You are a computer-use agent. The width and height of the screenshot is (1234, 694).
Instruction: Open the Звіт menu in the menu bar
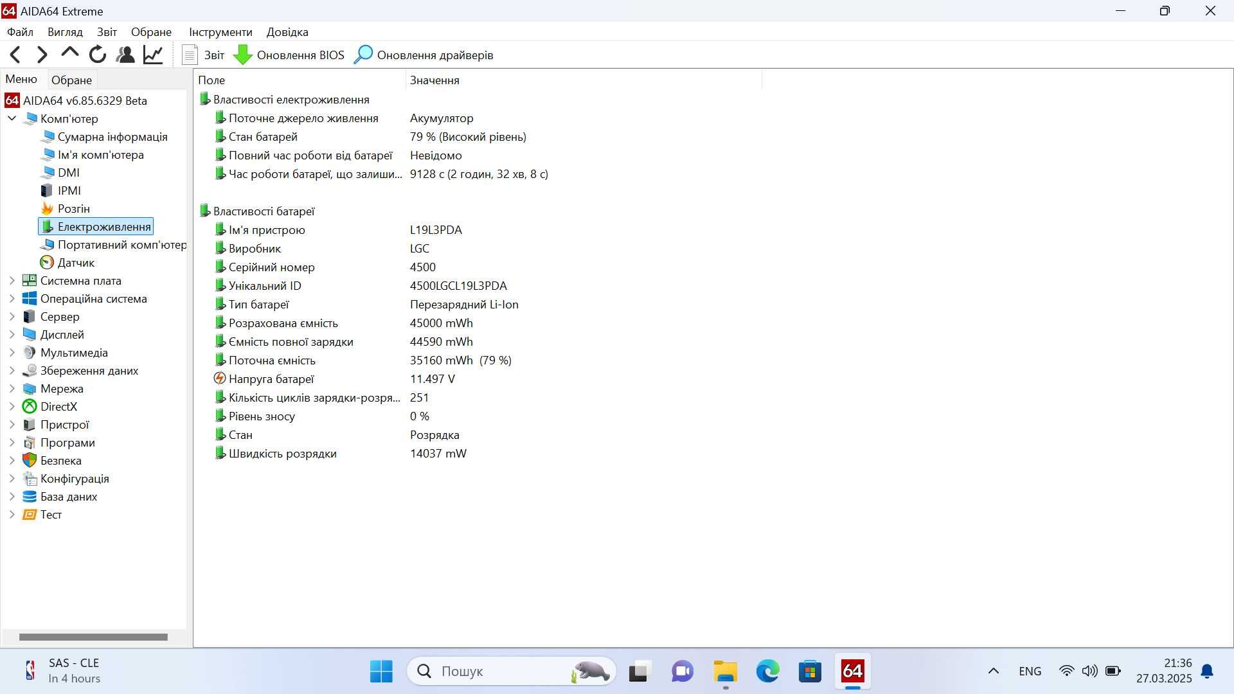click(107, 31)
